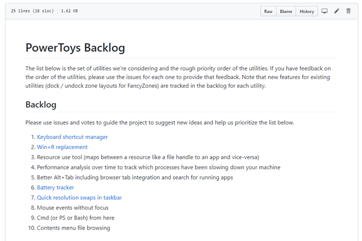Open this file in GitHub Desktop
This screenshot has width=362, height=241.
(324, 11)
